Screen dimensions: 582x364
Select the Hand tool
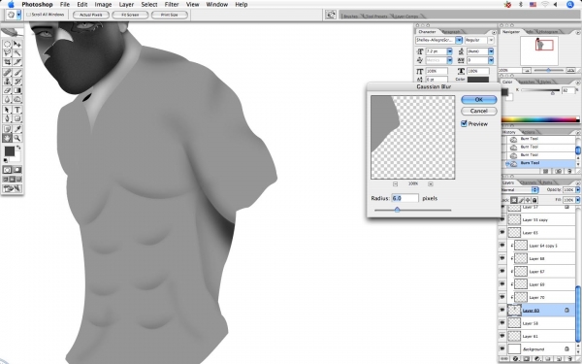coord(7,138)
